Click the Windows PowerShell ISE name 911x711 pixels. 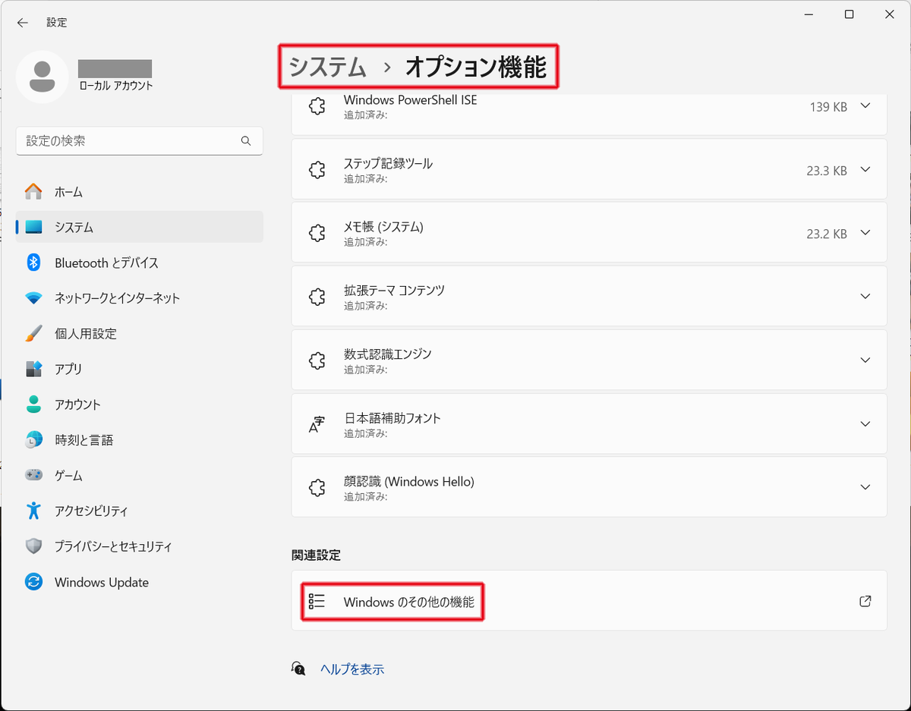pyautogui.click(x=410, y=100)
